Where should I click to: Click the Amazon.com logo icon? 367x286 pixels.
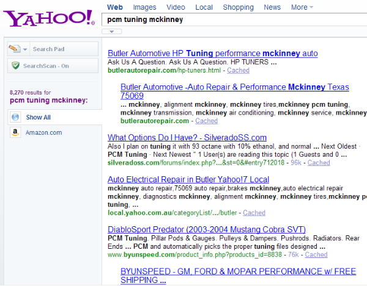pyautogui.click(x=15, y=132)
